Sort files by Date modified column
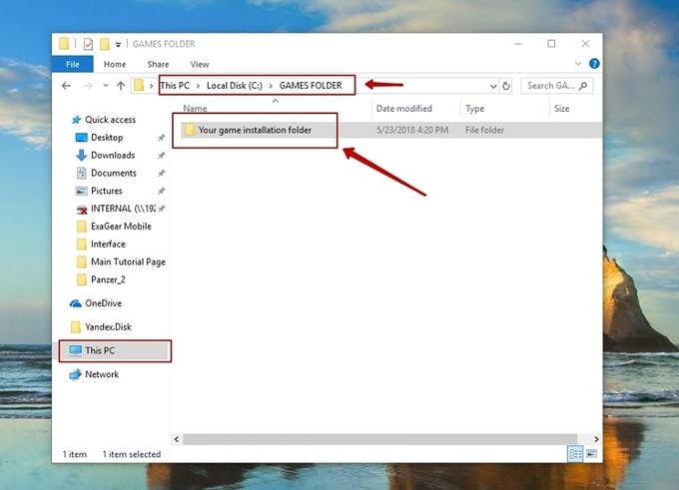This screenshot has height=490, width=679. point(404,108)
